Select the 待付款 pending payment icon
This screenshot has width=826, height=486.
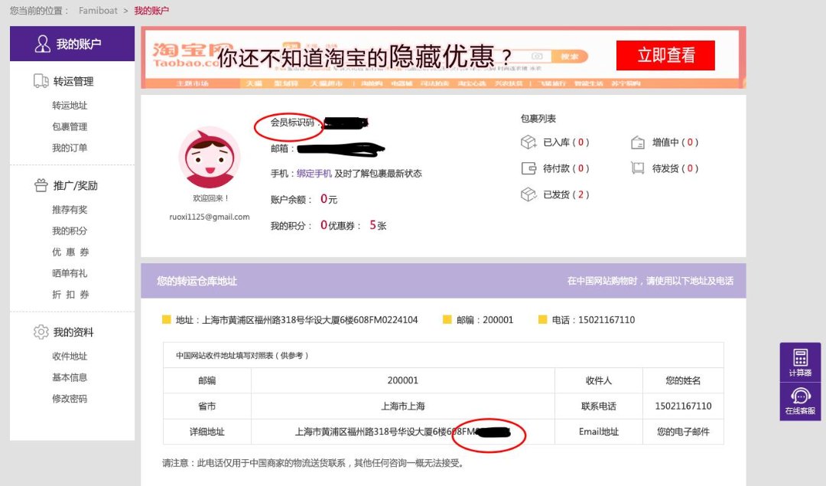[x=528, y=168]
